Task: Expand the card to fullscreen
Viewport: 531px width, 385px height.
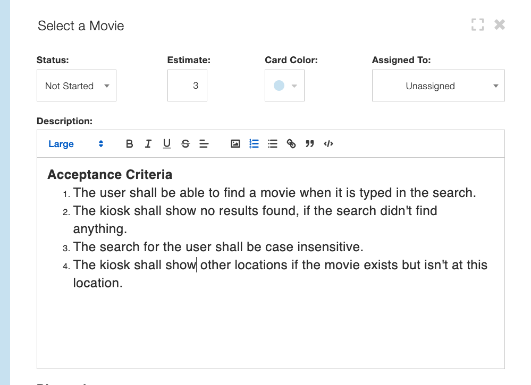Action: tap(477, 25)
